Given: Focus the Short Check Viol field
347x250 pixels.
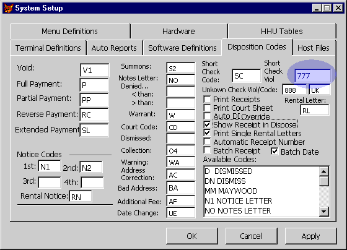Looking at the screenshot, I should pos(313,76).
